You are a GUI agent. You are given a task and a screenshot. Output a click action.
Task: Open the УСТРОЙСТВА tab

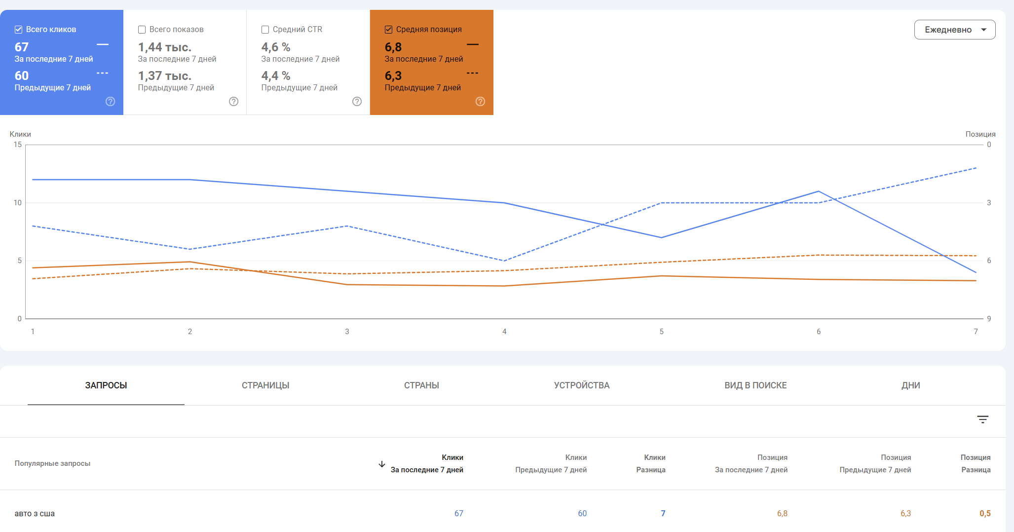pyautogui.click(x=581, y=385)
